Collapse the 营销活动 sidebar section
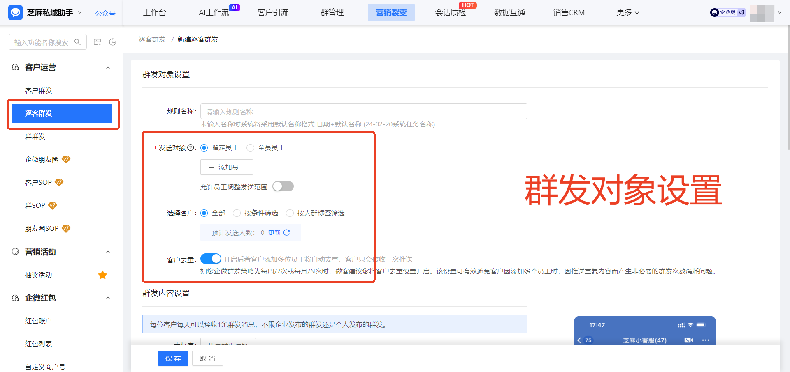 tap(108, 252)
